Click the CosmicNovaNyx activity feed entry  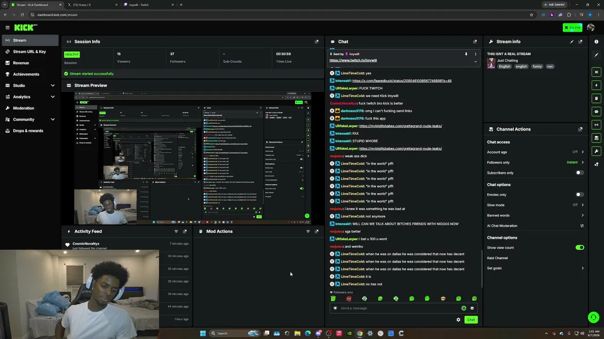pyautogui.click(x=127, y=245)
